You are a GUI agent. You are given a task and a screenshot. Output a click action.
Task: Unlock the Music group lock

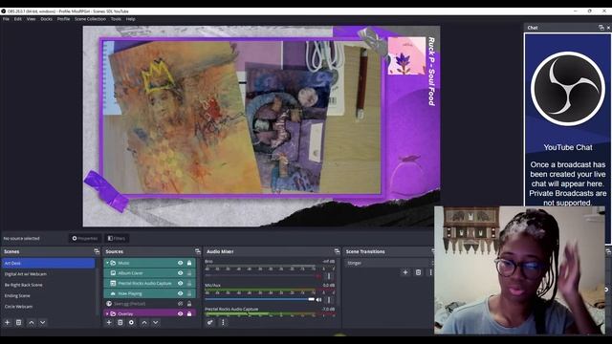click(189, 263)
